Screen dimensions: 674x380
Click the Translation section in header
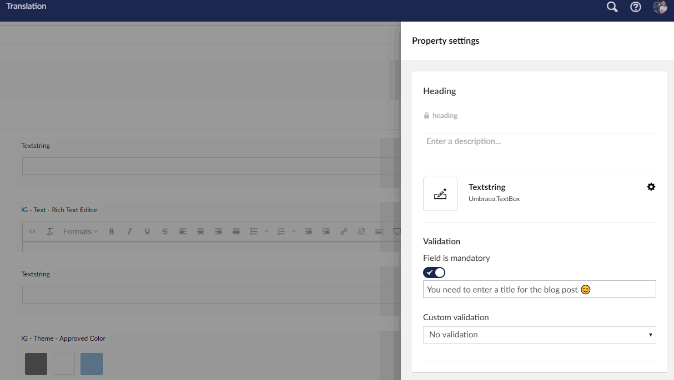point(27,6)
